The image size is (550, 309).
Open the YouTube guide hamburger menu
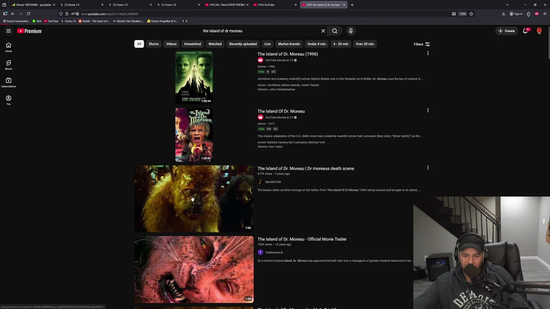[8, 31]
